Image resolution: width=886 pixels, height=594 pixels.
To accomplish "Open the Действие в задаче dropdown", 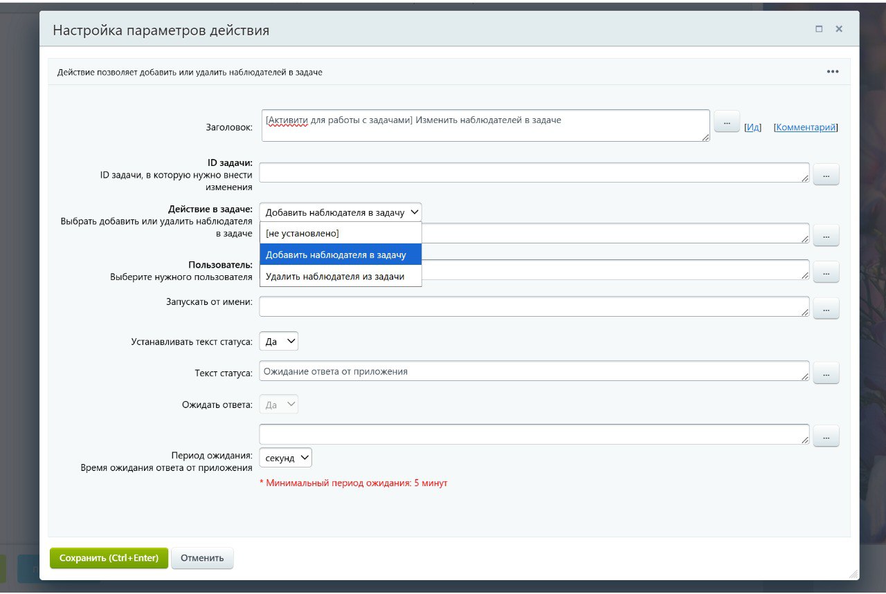I will tap(340, 212).
